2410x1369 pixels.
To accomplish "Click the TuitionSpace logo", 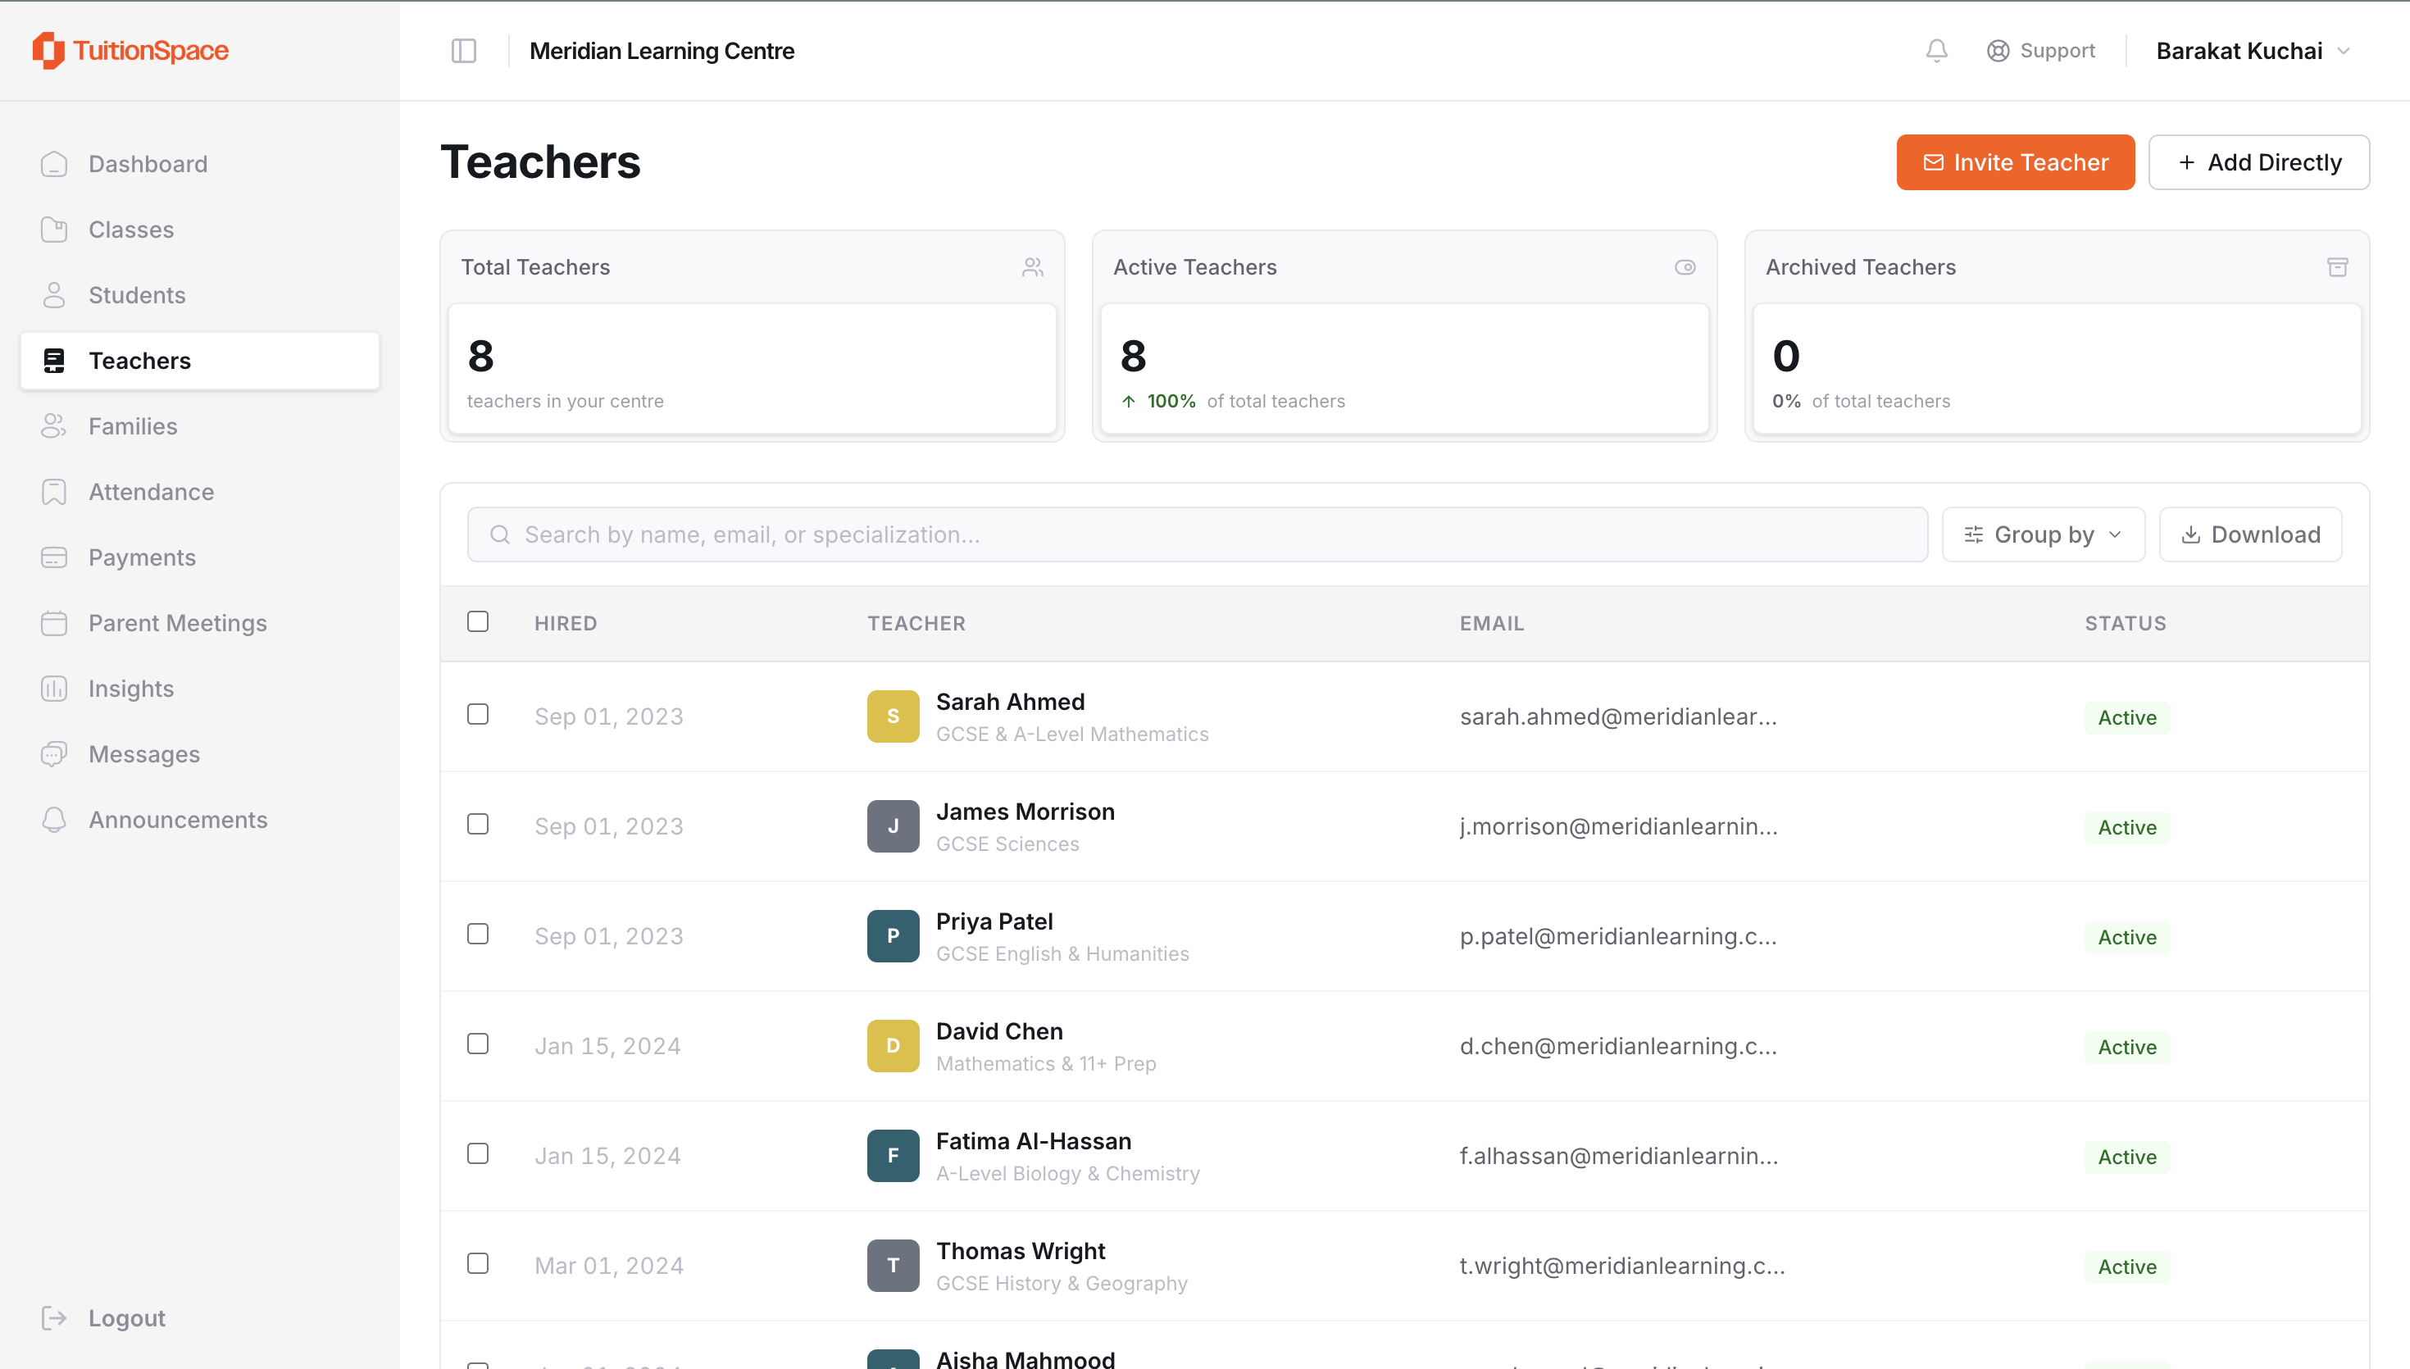I will click(130, 51).
